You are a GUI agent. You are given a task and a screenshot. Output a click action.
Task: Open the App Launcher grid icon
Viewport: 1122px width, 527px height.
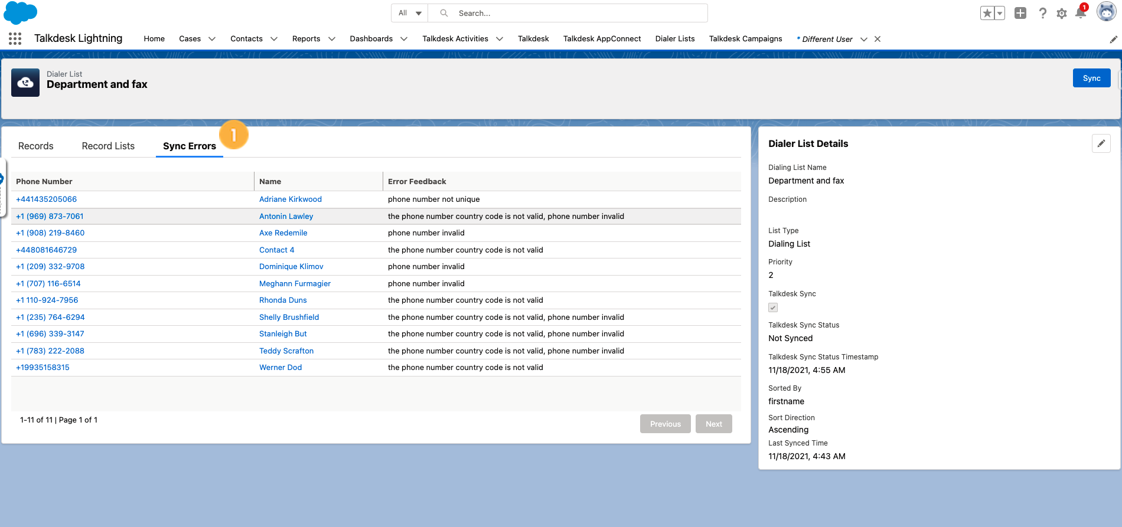tap(15, 38)
